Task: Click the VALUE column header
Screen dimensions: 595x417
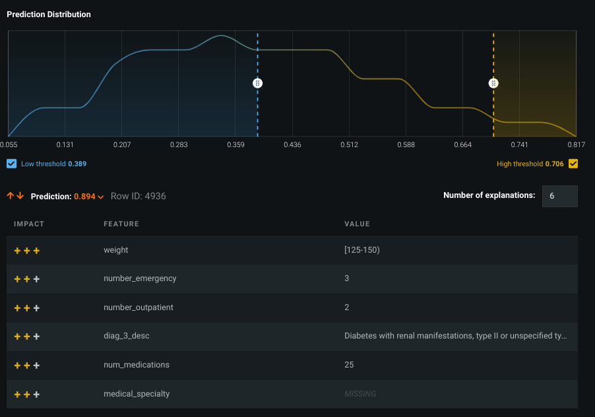Action: [x=357, y=224]
